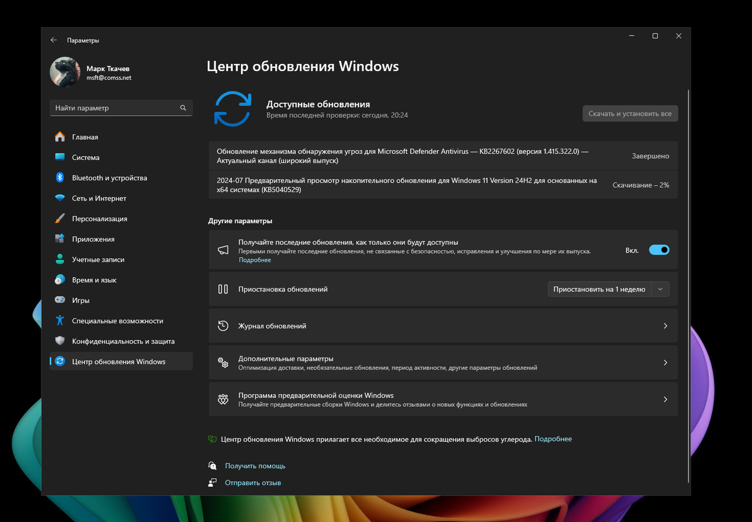Turn off the latest updates toggle switch
This screenshot has height=522, width=752.
(659, 250)
